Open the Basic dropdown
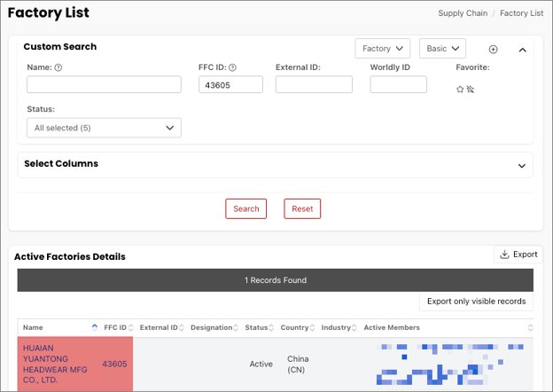 (x=442, y=49)
